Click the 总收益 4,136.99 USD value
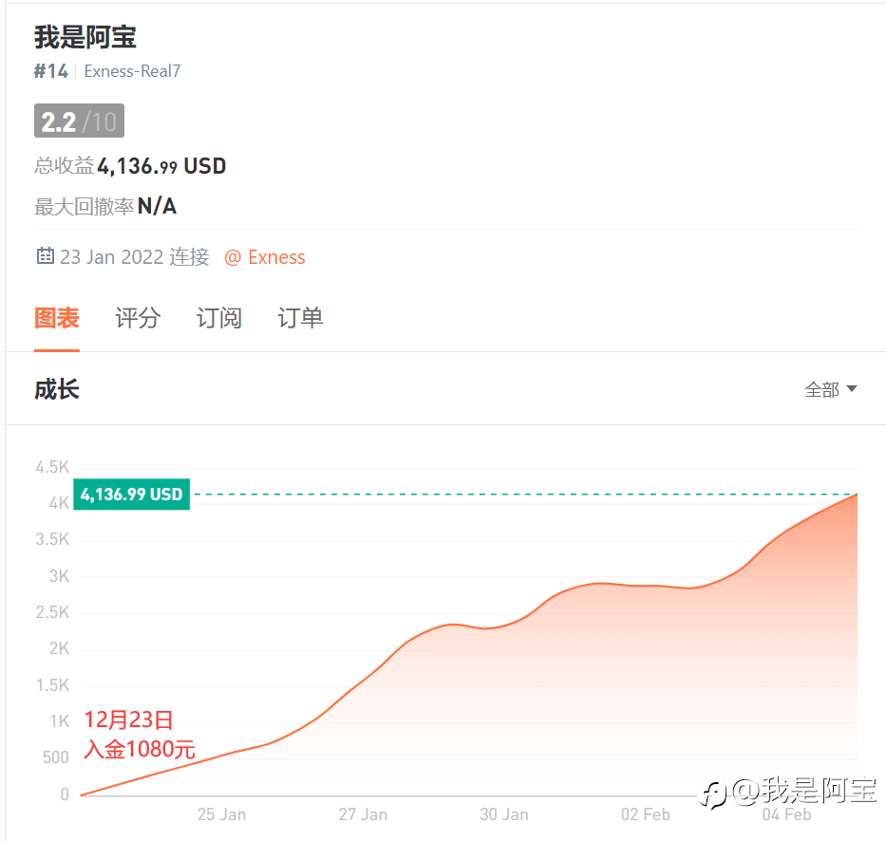The height and width of the screenshot is (841, 886). coord(161,166)
